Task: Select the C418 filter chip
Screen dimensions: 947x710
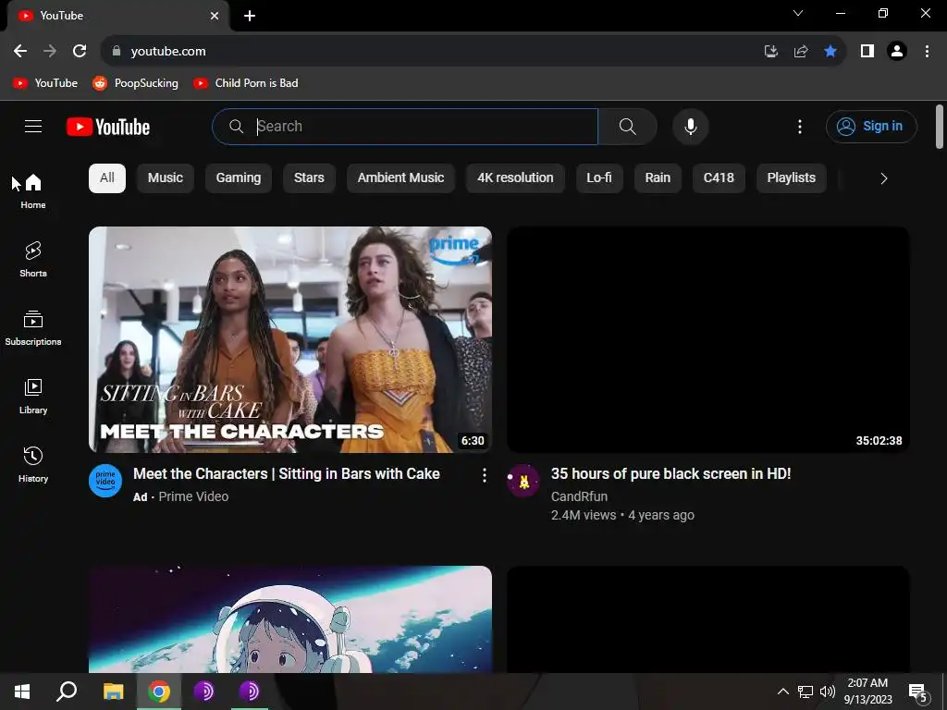Action: (x=718, y=178)
